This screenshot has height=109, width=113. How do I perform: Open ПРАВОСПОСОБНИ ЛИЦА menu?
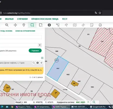tap(45, 19)
